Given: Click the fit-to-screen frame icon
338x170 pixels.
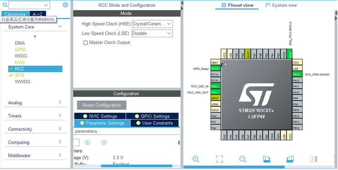Looking at the screenshot, I should (219, 159).
